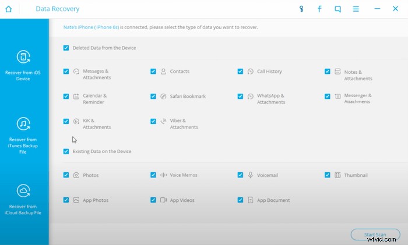Uncheck Safari Bookmark checkbox
This screenshot has width=408, height=245.
point(153,97)
